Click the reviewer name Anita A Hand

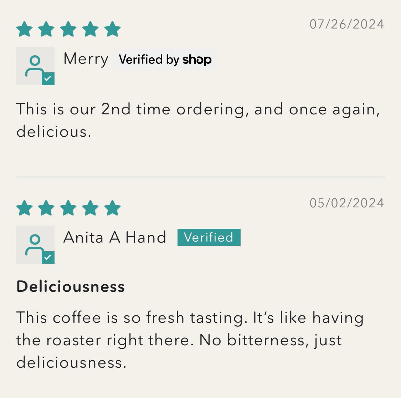tap(115, 237)
